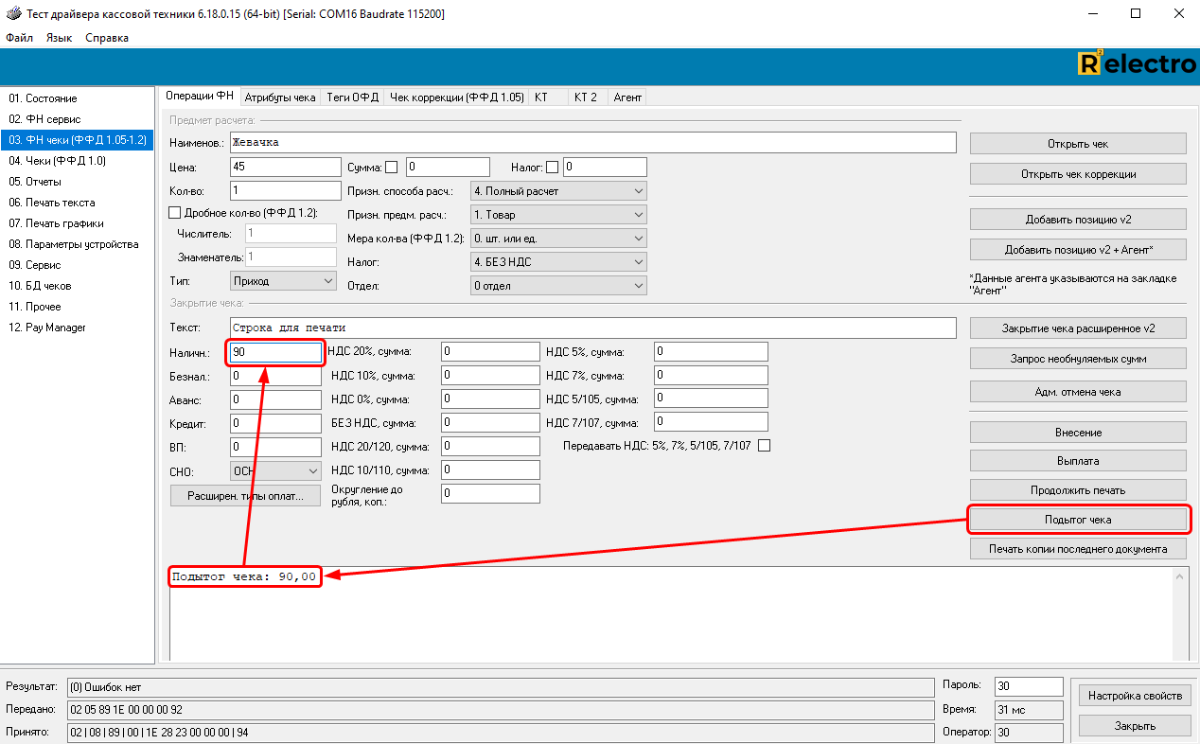Open the Призн. способа расч. dropdown
This screenshot has width=1200, height=744.
coord(558,191)
